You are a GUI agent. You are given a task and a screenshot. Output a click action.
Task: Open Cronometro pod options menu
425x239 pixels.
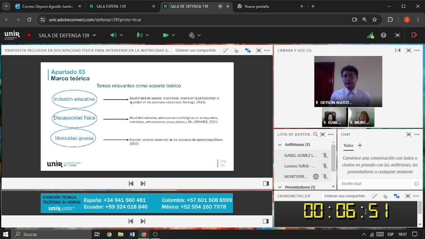pyautogui.click(x=416, y=196)
